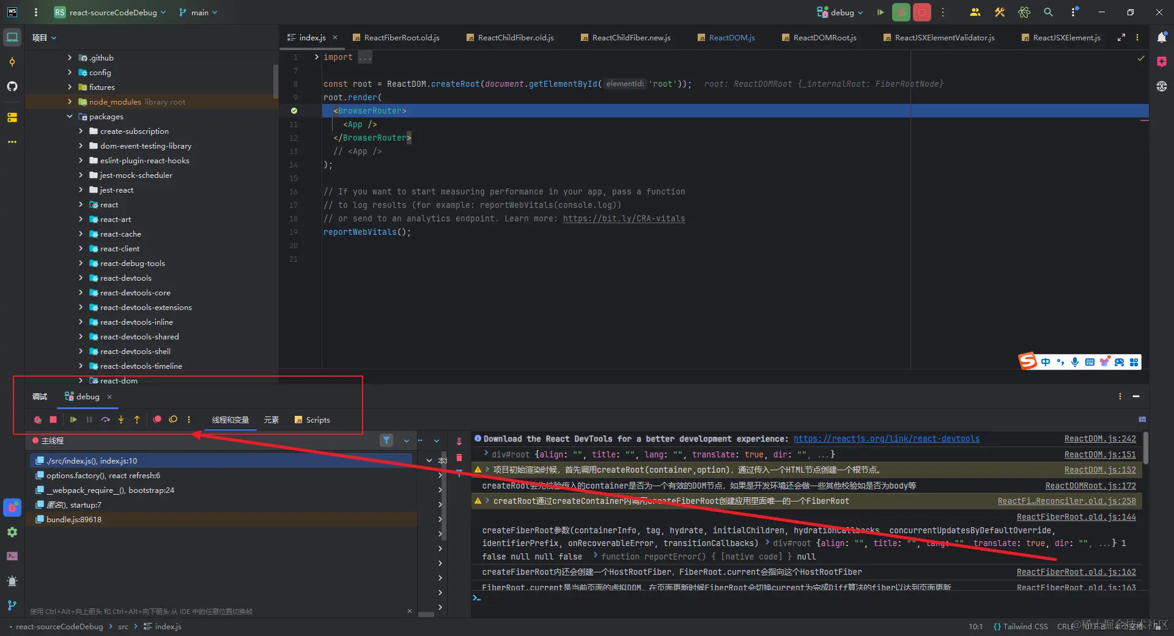
Task: Expand the node_modules folder
Action: coord(70,102)
